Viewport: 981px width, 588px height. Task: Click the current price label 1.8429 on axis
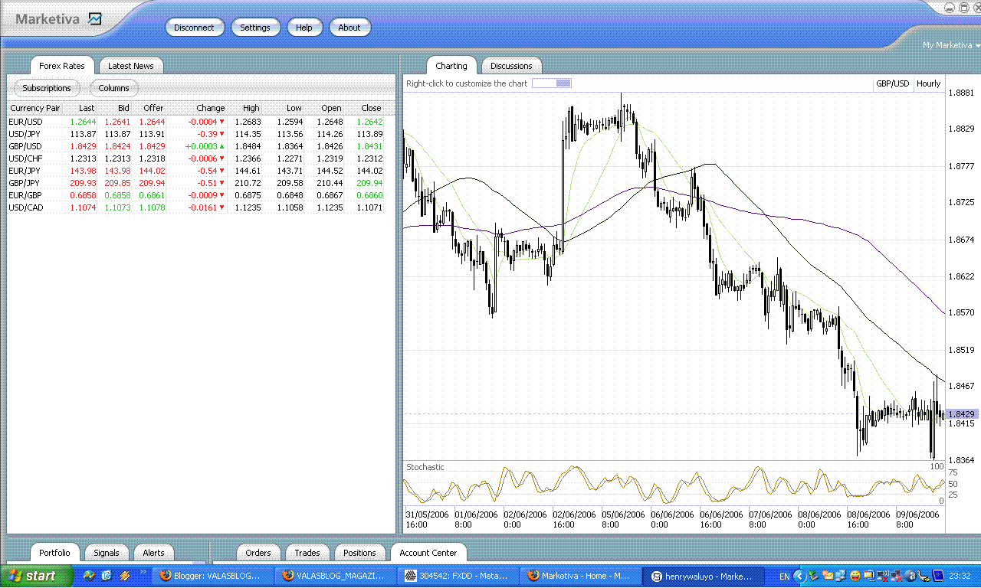coord(961,413)
